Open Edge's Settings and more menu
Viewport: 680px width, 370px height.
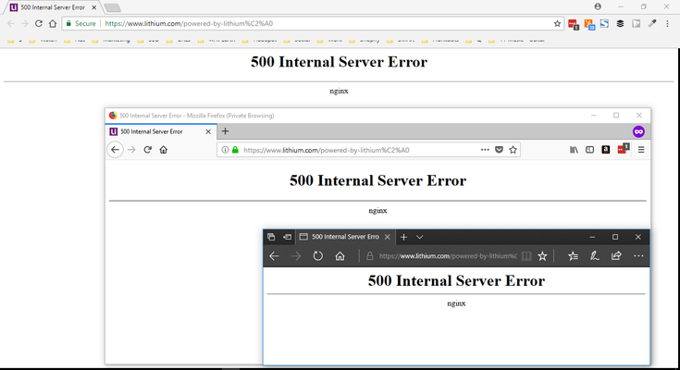638,256
